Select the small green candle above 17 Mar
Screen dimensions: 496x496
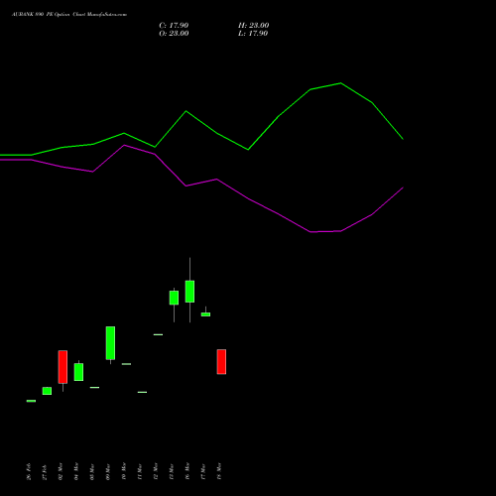click(x=205, y=314)
